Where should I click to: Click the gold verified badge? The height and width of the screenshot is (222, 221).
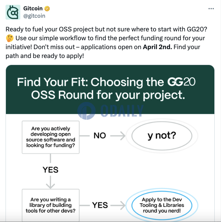point(47,8)
